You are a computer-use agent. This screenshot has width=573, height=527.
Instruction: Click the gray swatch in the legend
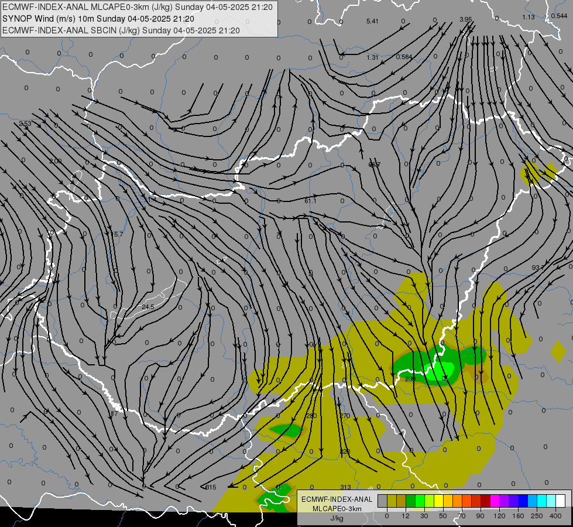[x=383, y=501]
